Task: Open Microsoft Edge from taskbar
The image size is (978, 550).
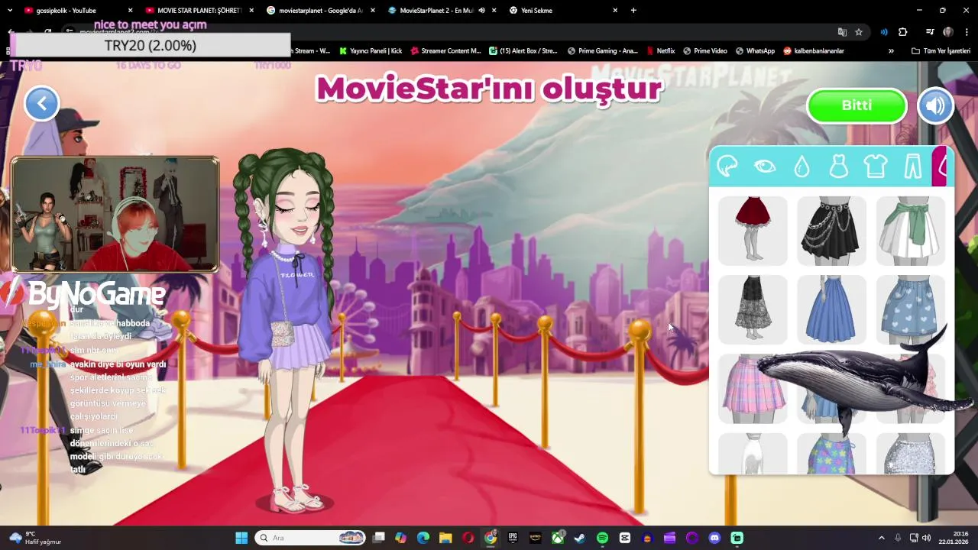Action: 423,538
